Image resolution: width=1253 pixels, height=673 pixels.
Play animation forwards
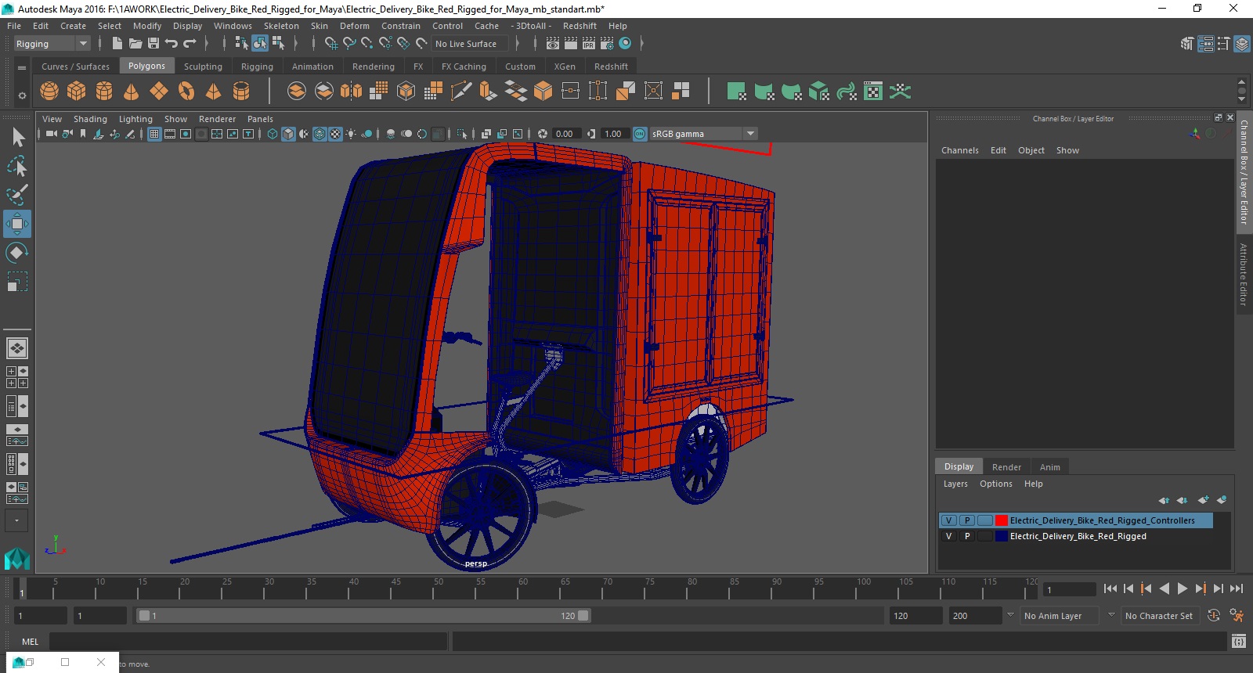pos(1183,588)
